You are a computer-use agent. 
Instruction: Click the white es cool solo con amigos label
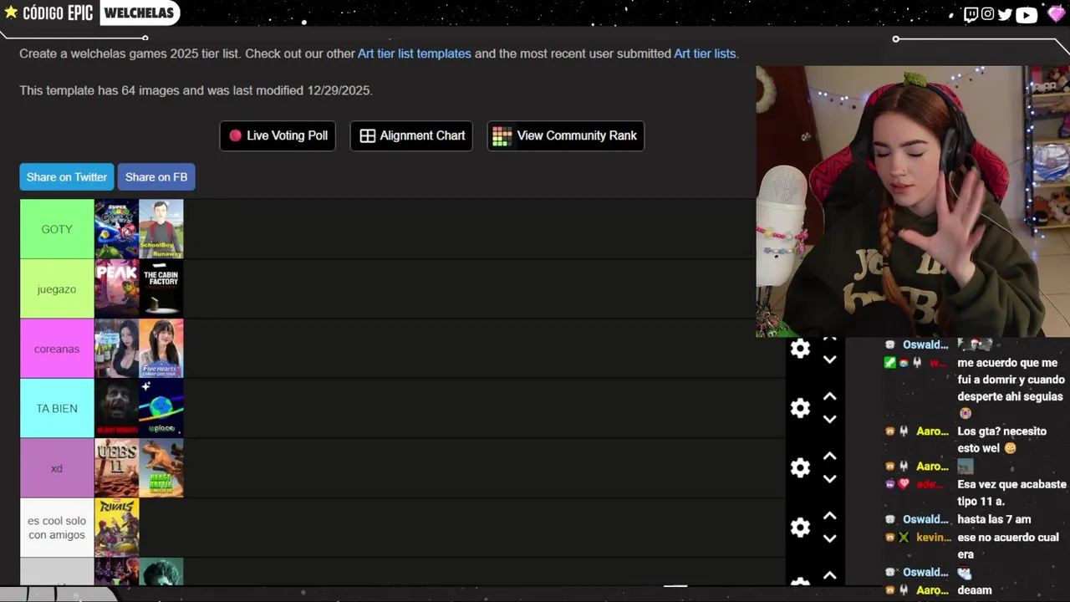coord(57,528)
